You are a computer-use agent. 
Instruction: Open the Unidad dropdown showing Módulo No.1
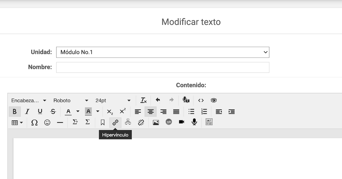[163, 52]
